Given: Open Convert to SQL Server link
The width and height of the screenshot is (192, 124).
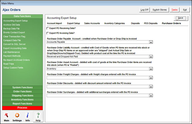Looking at the screenshot, I should coord(14,44).
